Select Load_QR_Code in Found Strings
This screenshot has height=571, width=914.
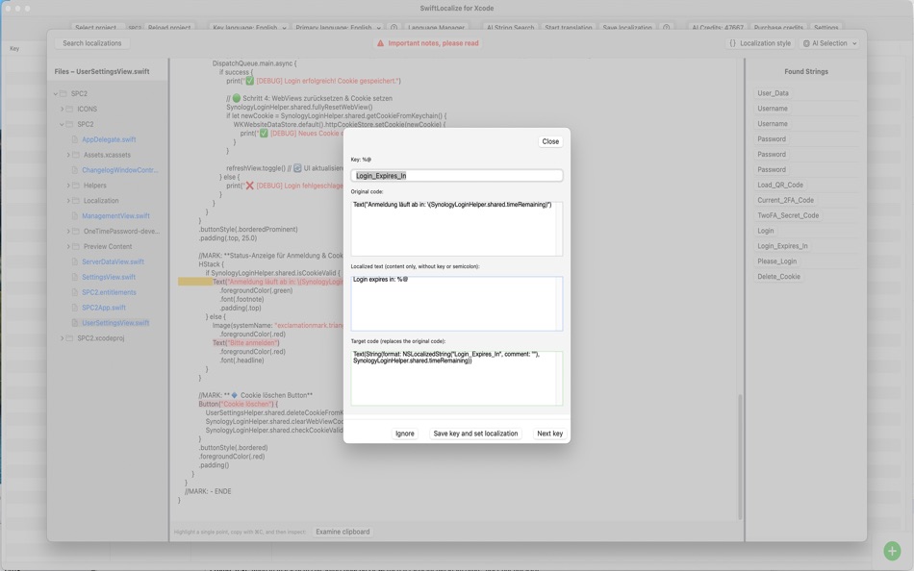click(x=780, y=186)
